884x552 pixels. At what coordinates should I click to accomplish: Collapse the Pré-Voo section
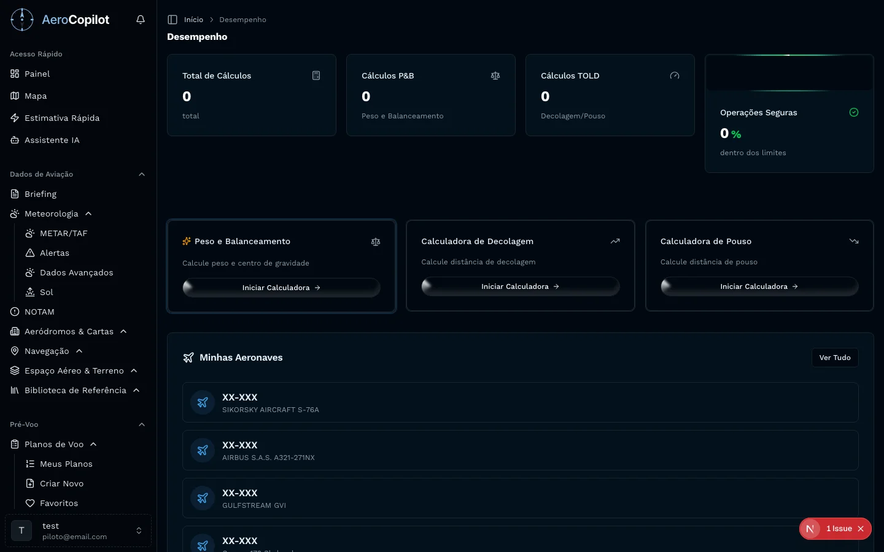(x=142, y=424)
